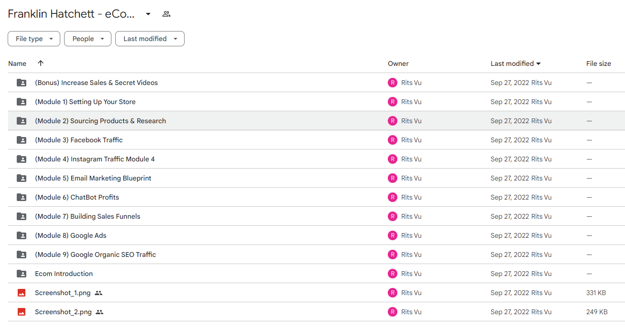Click the owner avatar in the Module 7 row
Image resolution: width=625 pixels, height=329 pixels.
point(393,216)
